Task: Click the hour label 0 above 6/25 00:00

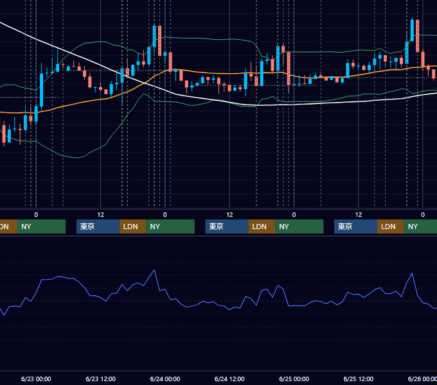Action: click(294, 215)
